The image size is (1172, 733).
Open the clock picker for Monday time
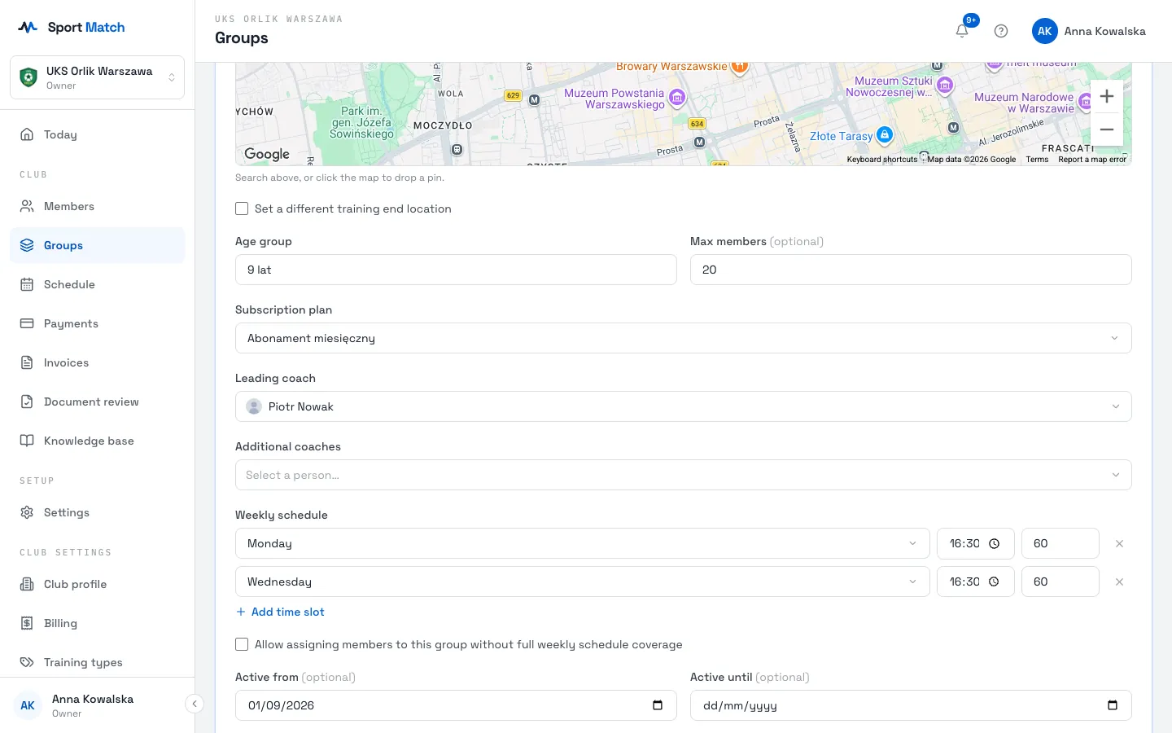(x=994, y=543)
